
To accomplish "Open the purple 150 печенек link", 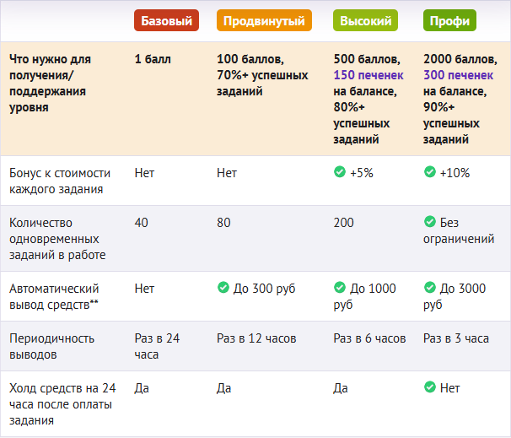I will 368,75.
